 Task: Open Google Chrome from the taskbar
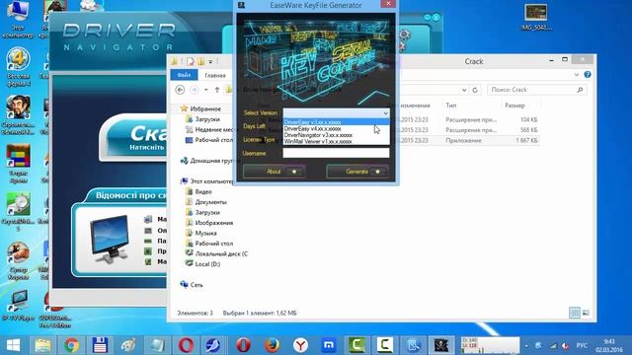pos(72,345)
